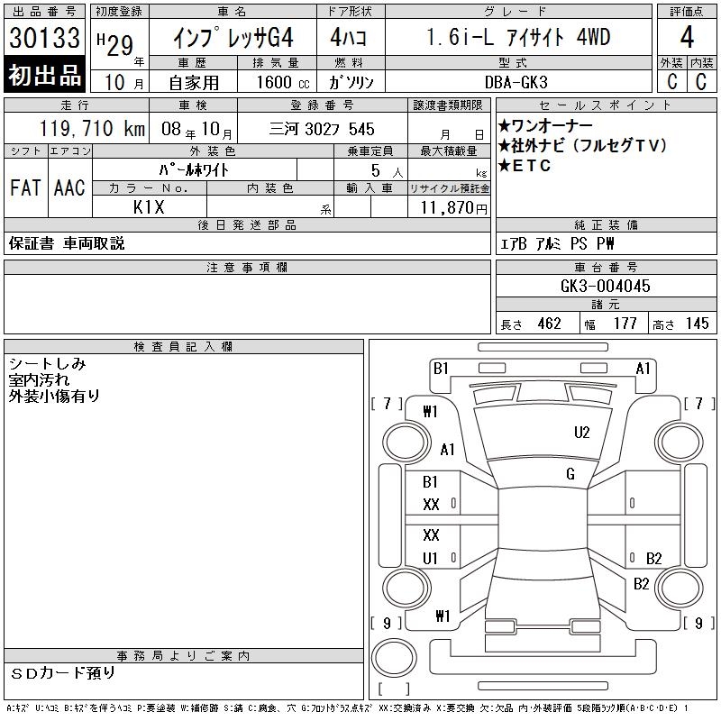Select the displacement 1600 cc
This screenshot has width=721, height=721.
(283, 82)
